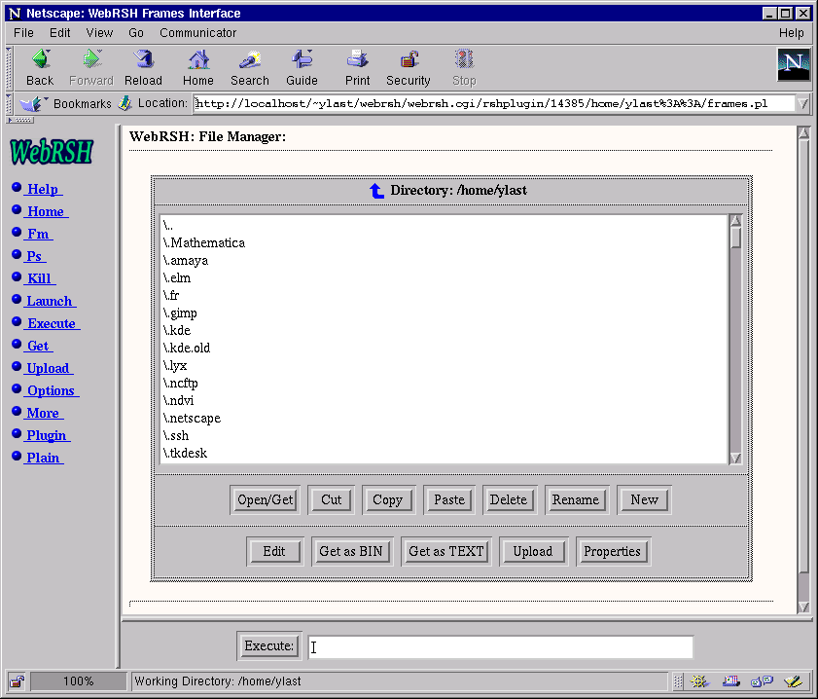This screenshot has width=818, height=699.
Task: Open the Ps sidebar link
Action: point(35,256)
